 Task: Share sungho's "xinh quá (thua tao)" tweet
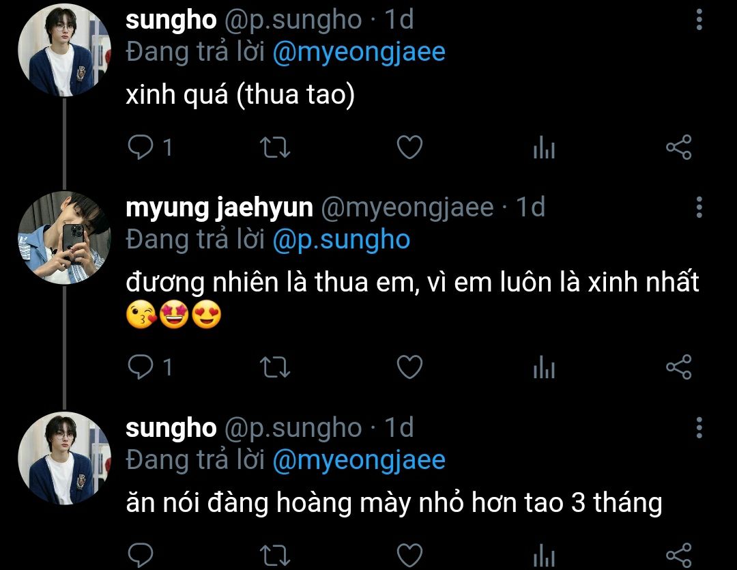pyautogui.click(x=679, y=147)
